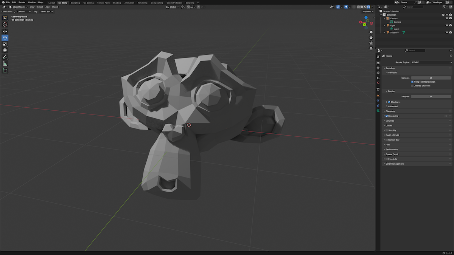Screen dimensions: 454x255
Task: Enable the Freestyle checkbox
Action: [x=387, y=159]
